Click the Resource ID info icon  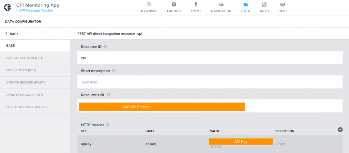[x=105, y=47]
